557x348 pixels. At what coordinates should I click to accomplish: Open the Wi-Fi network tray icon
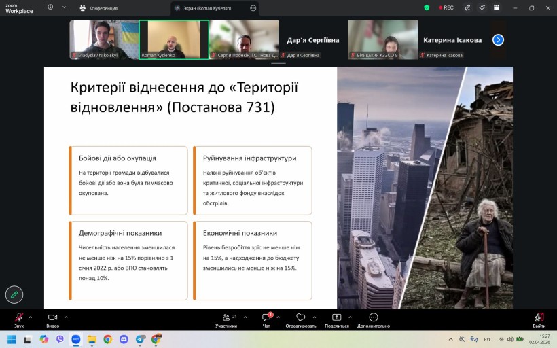click(x=501, y=339)
